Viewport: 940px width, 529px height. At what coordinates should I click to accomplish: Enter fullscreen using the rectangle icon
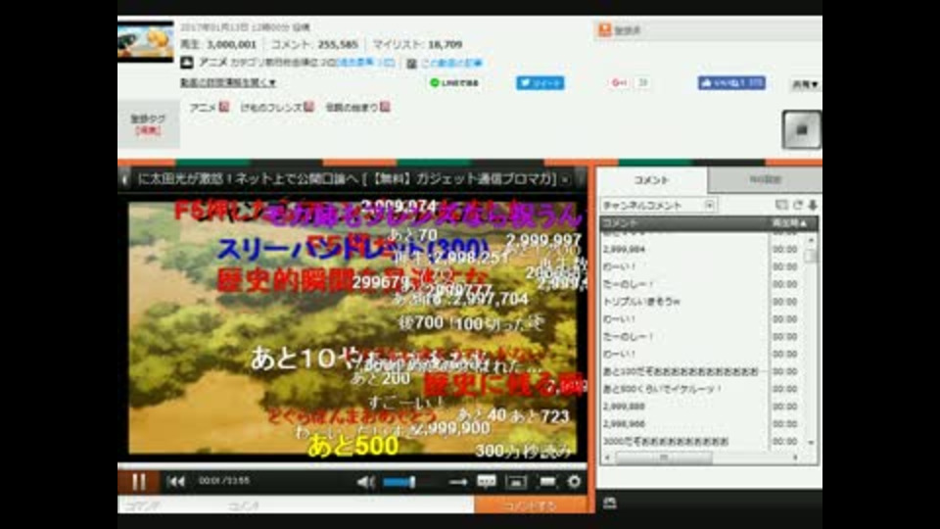[546, 482]
